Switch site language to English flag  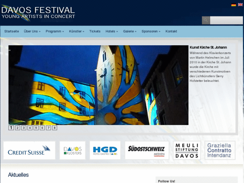pos(240,5)
